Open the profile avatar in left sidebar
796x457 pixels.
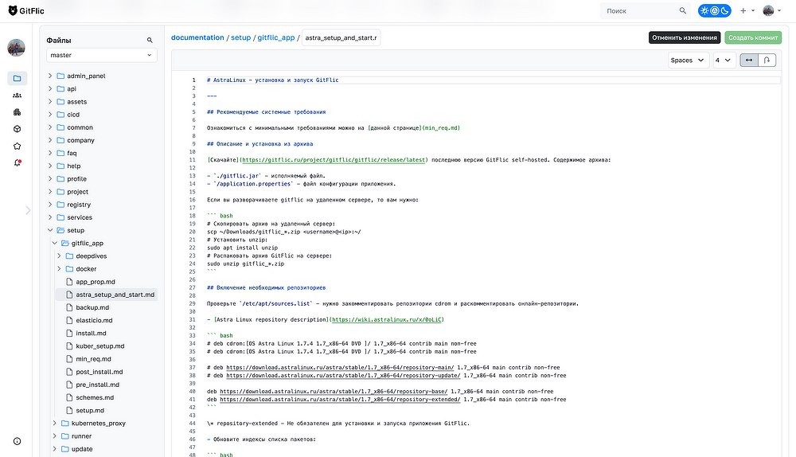pyautogui.click(x=16, y=48)
